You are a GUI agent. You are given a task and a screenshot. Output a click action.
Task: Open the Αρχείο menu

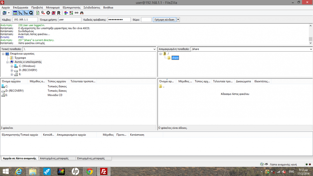coord(6,8)
